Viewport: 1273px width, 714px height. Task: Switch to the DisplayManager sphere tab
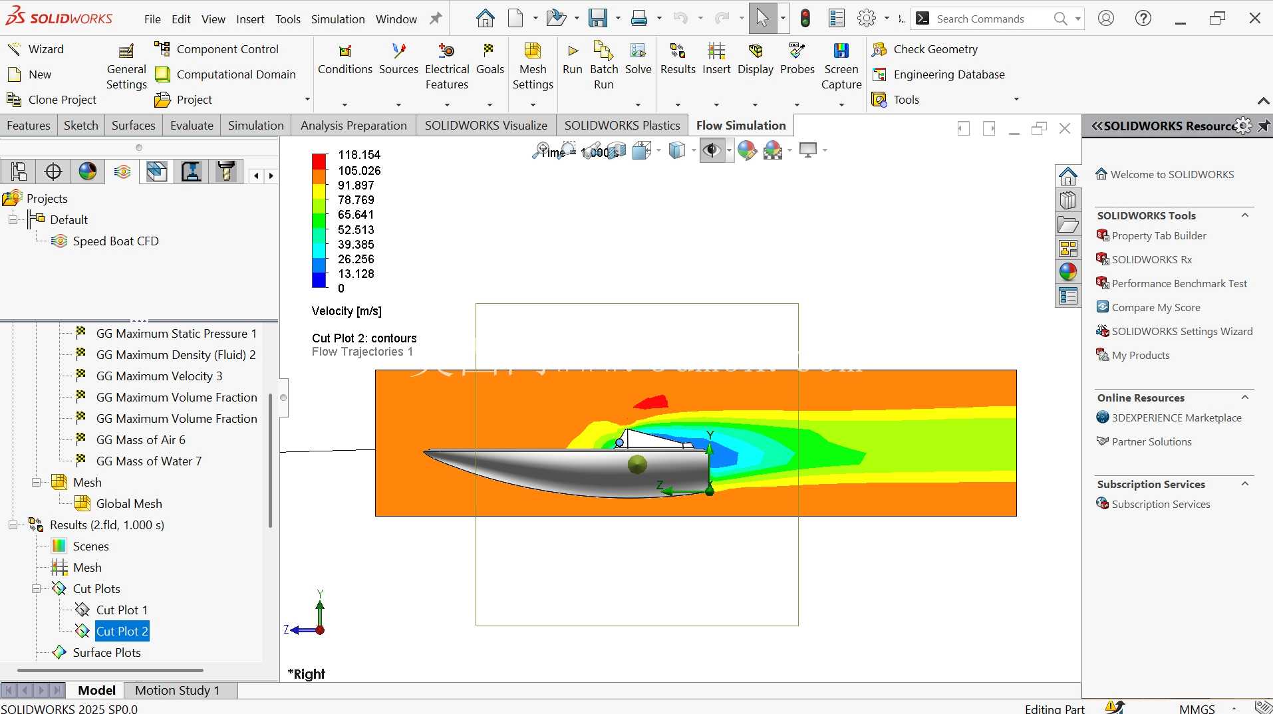[x=88, y=172]
